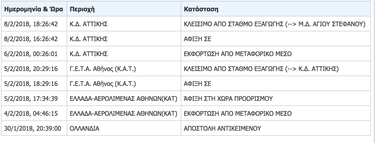
Task: Select the 8/2/2018, 16:26:42 date cell
Action: click(33, 39)
